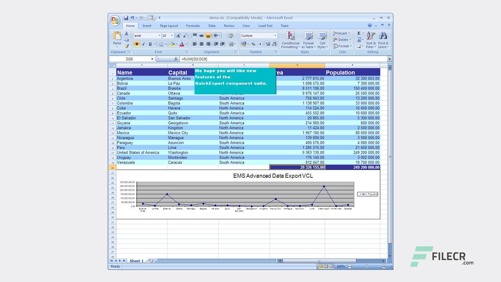The height and width of the screenshot is (282, 501).
Task: Toggle underline formatting
Action: 150,44
